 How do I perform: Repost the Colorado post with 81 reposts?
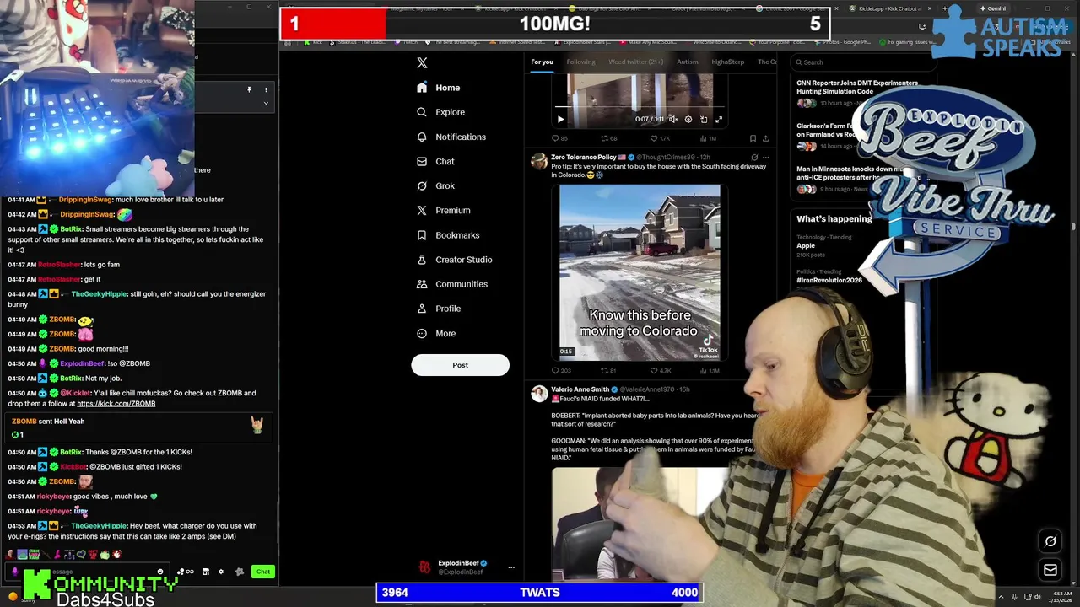[608, 370]
